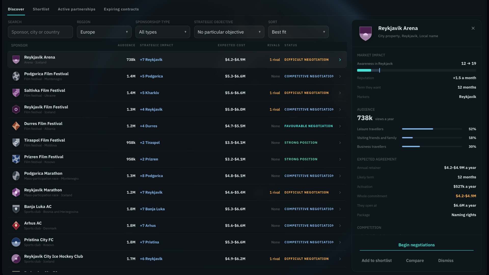Expand the Tiraspol Film Festival row chevron
This screenshot has height=275, width=489.
point(340,143)
